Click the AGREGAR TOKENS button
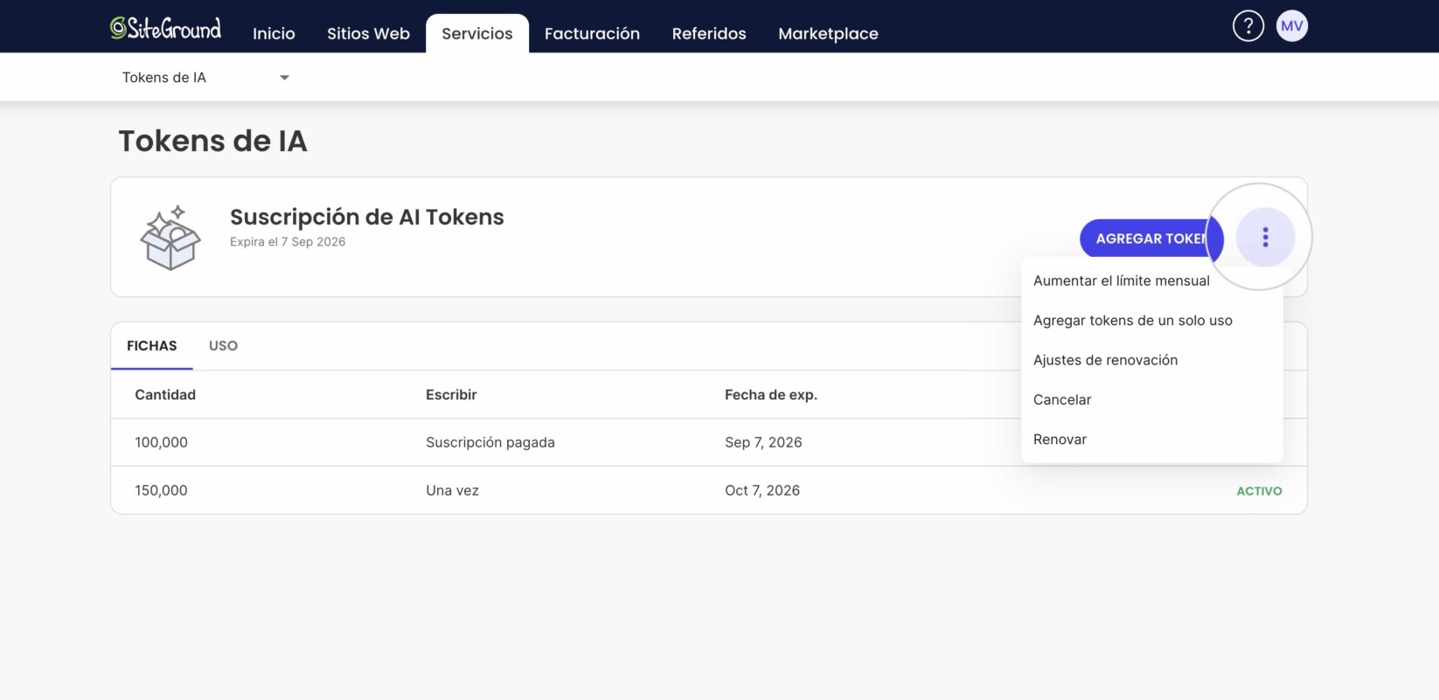Screen dimensions: 1439x700 pyautogui.click(x=1151, y=239)
